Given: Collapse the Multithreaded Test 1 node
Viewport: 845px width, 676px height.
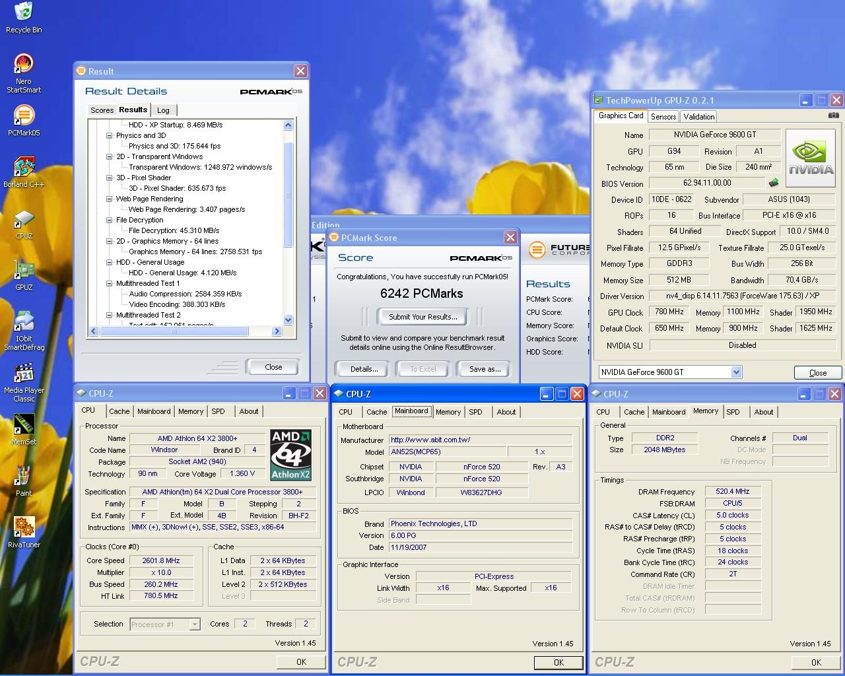Looking at the screenshot, I should 110,283.
